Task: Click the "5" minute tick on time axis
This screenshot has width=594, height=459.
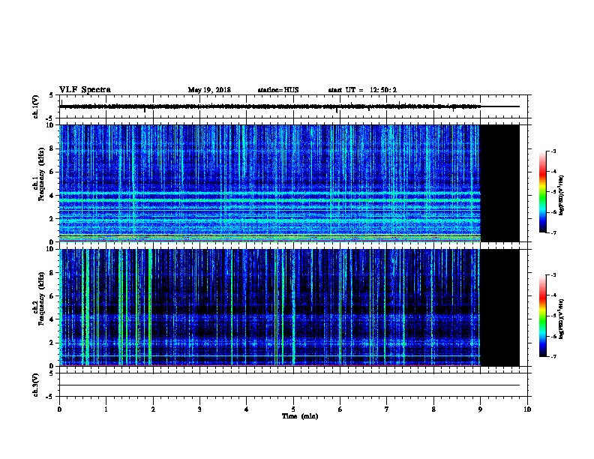Action: [x=293, y=409]
